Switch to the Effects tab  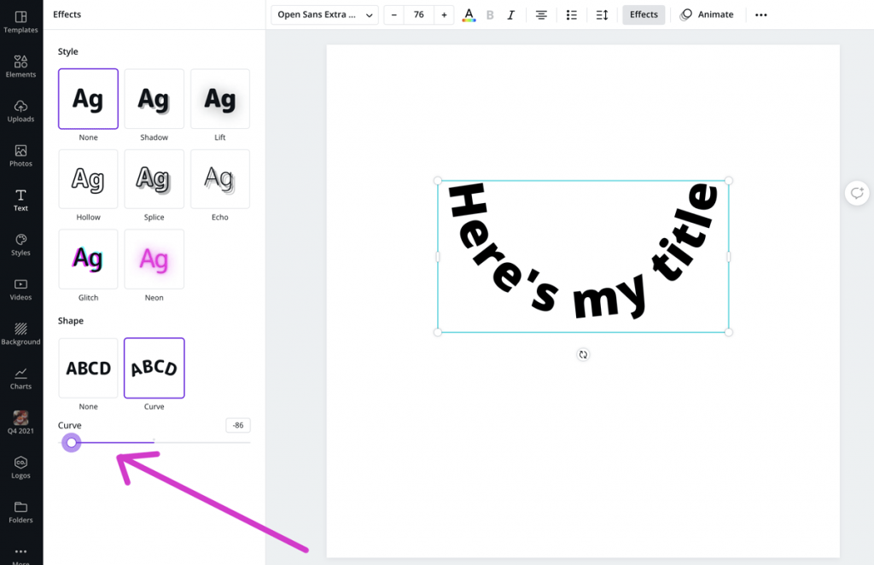[x=643, y=15]
